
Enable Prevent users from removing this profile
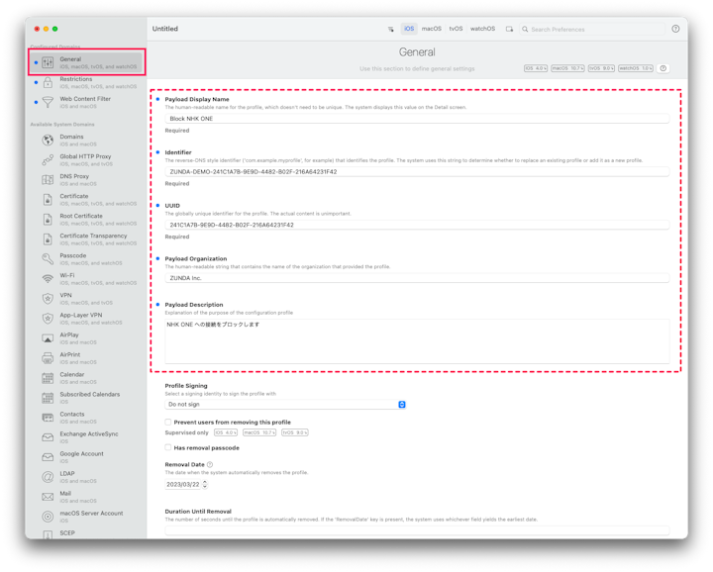coord(168,422)
